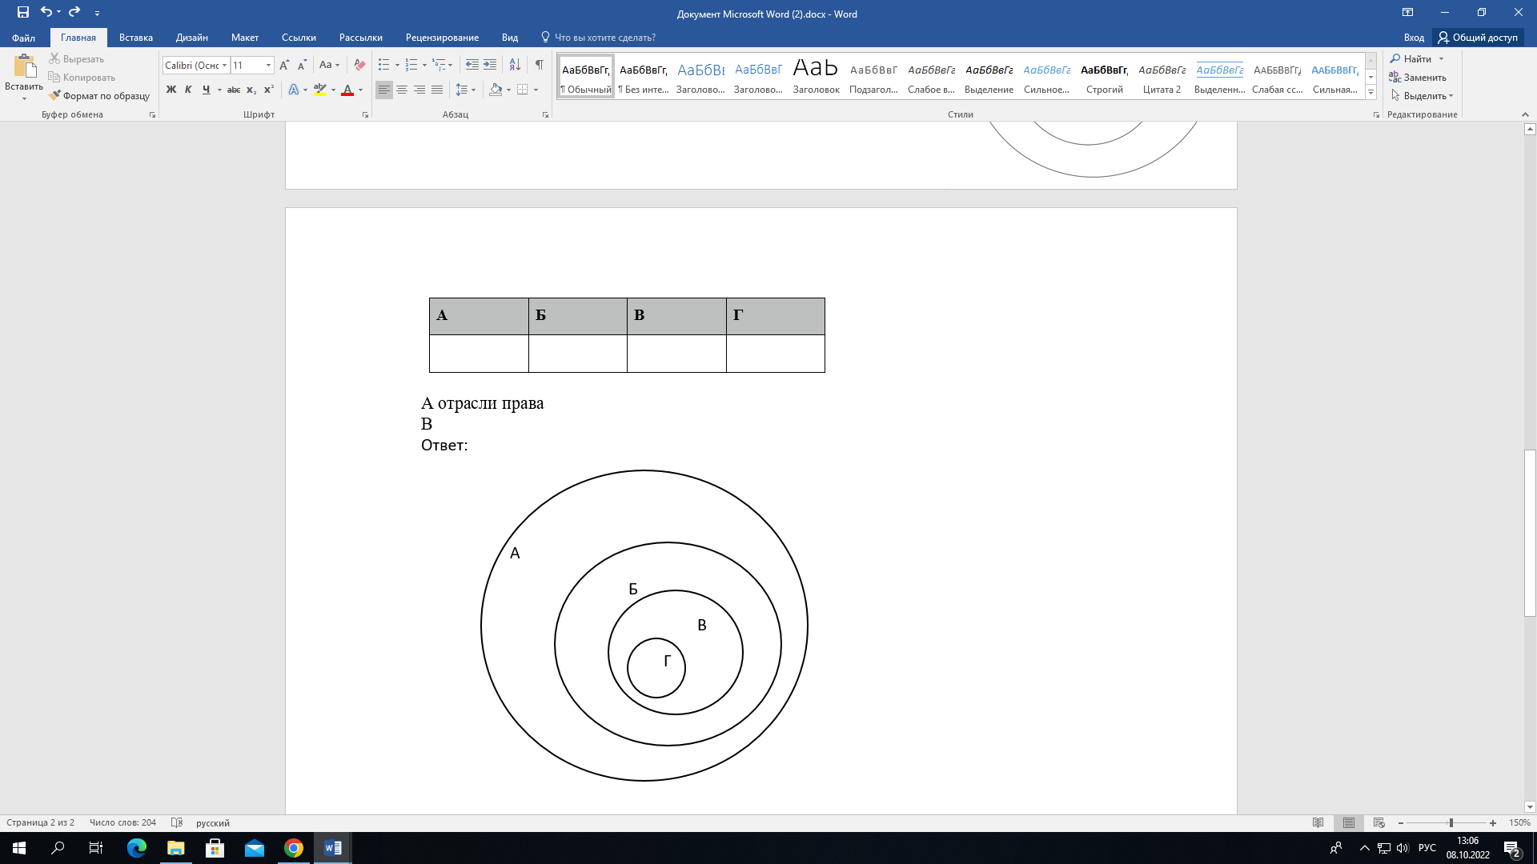Justify the paragraph text
The image size is (1537, 864).
[x=437, y=90]
